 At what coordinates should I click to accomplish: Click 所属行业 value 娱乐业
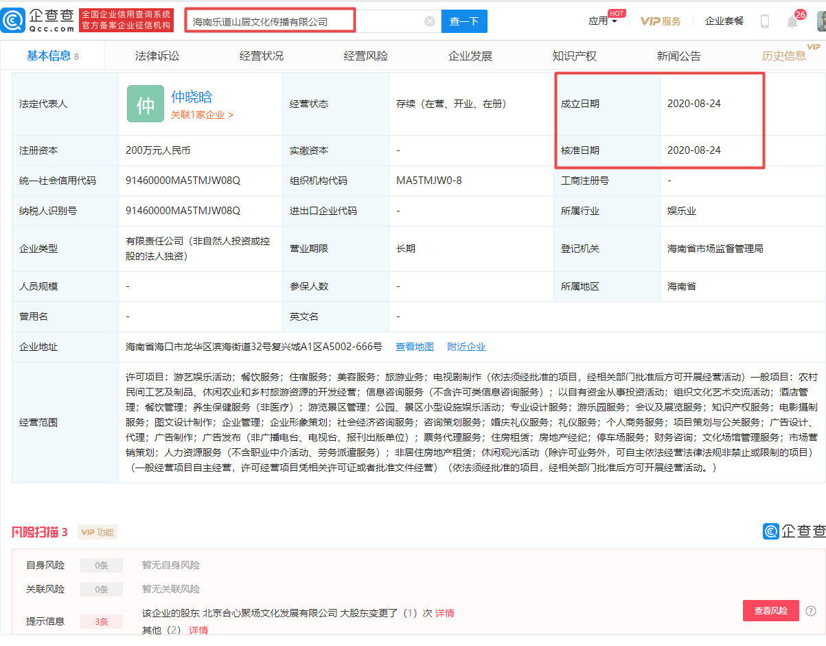[682, 211]
